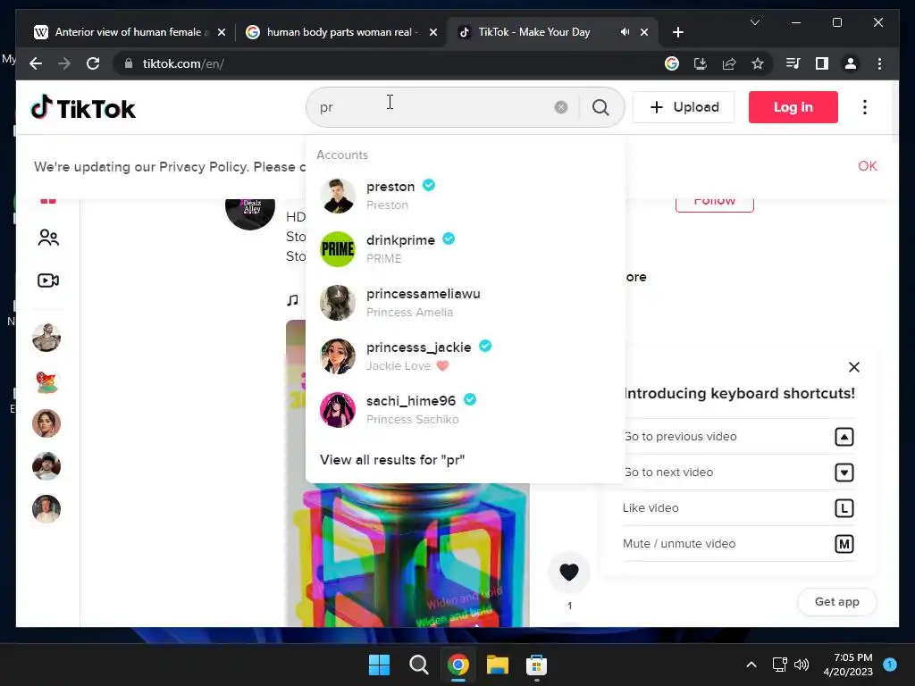Select the drinkprime account suggestion
The width and height of the screenshot is (915, 686).
pyautogui.click(x=465, y=249)
